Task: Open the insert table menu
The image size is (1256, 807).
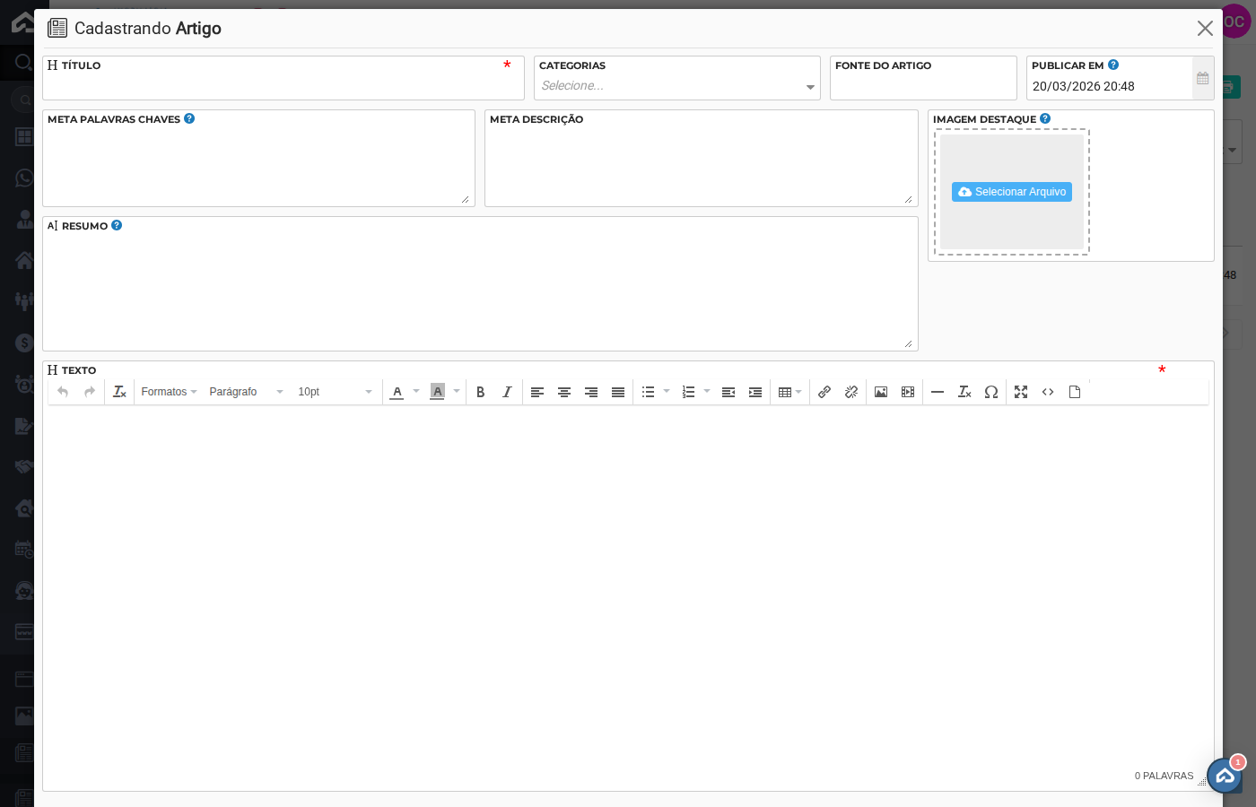Action: click(789, 392)
